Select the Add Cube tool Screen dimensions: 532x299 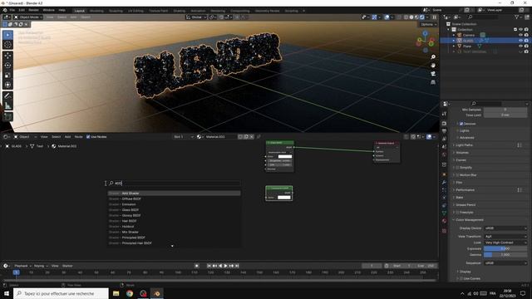[7, 116]
